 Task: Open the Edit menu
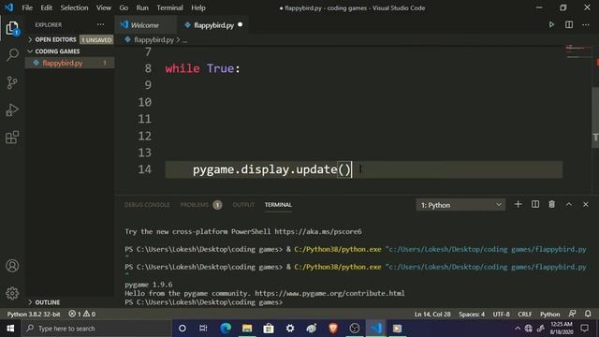[x=46, y=7]
